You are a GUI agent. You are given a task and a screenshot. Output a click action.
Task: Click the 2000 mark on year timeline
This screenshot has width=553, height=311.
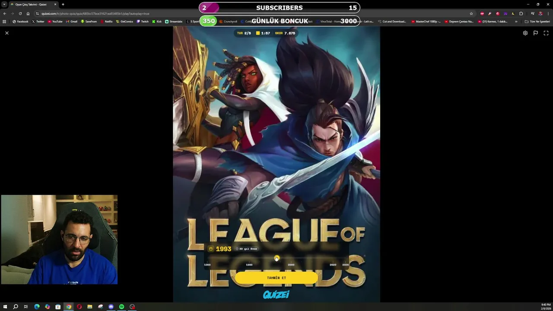pyautogui.click(x=291, y=265)
